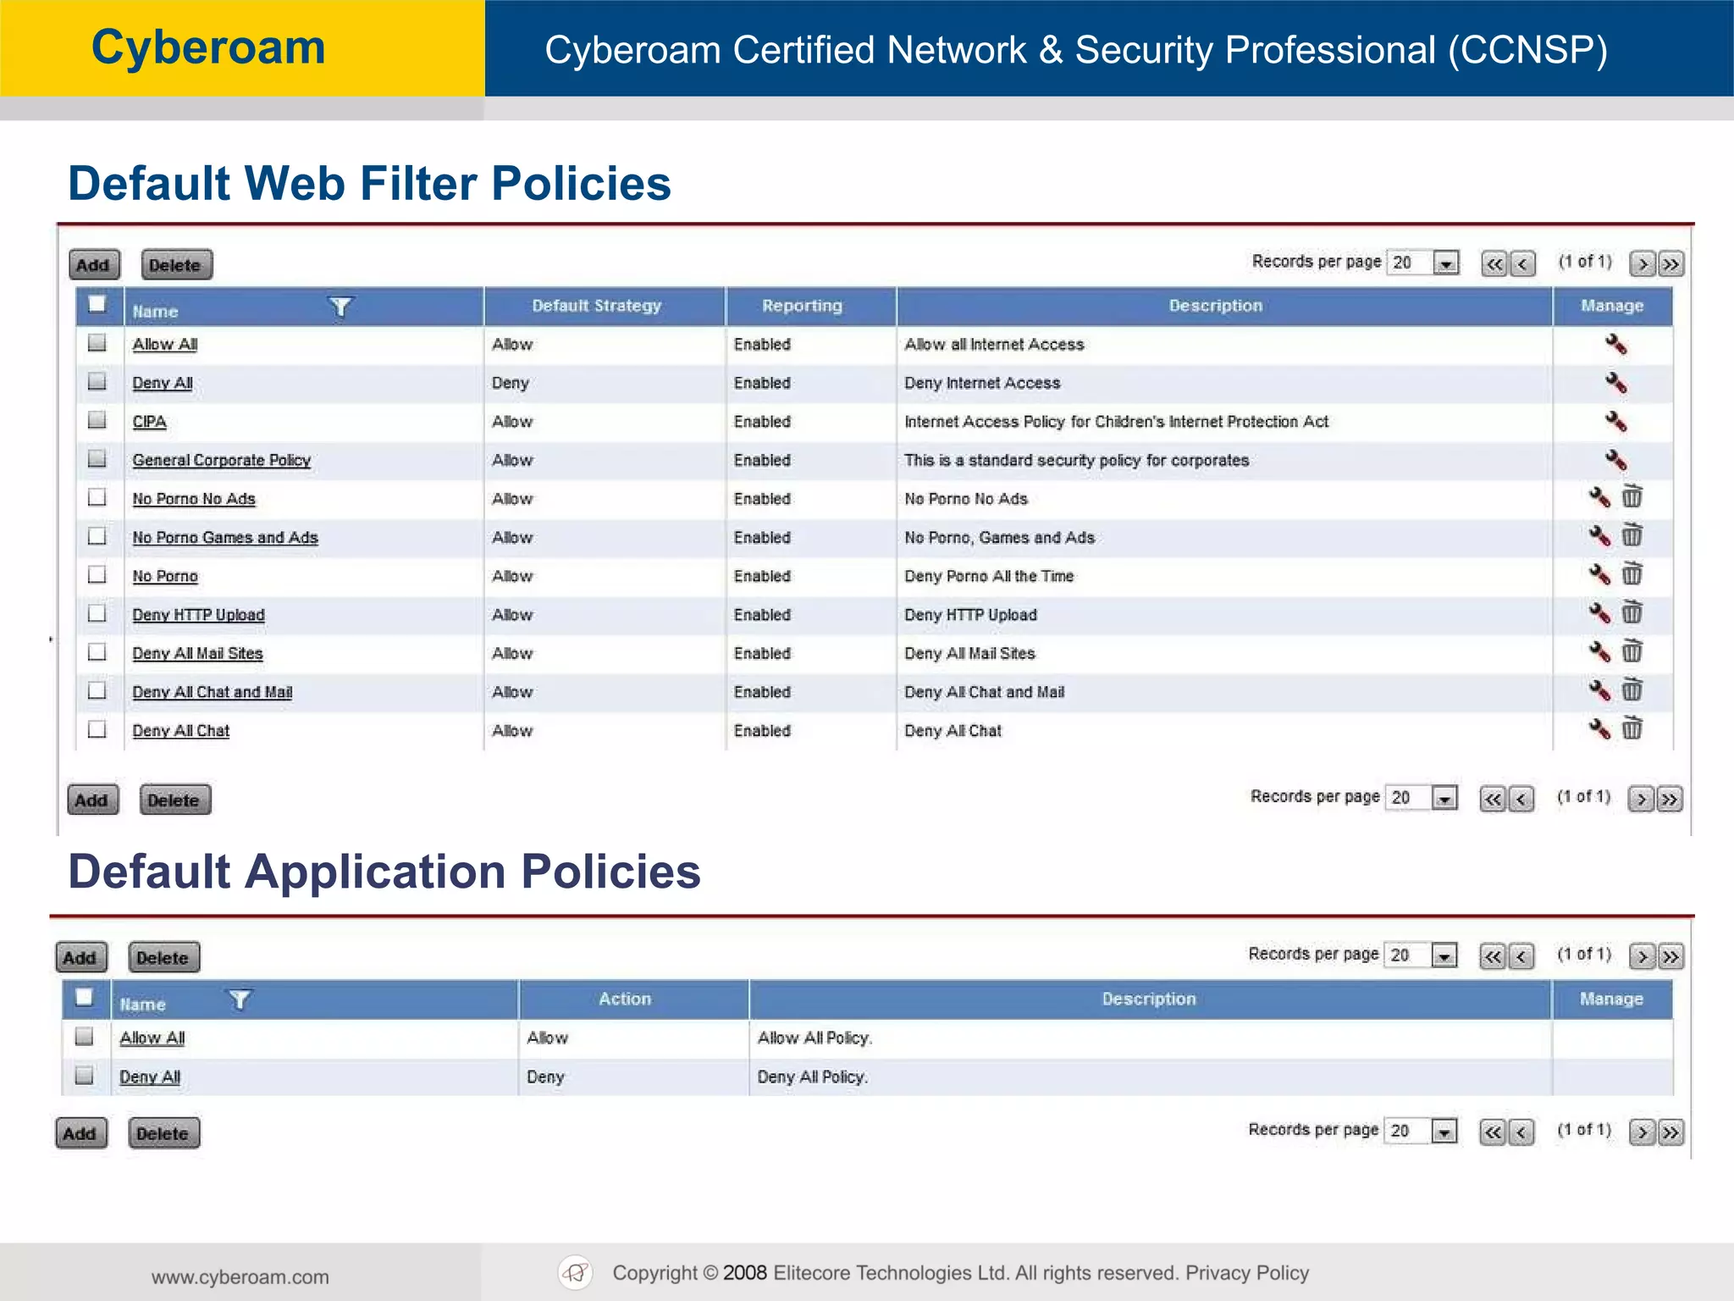Toggle select-all checkbox in web filter table header
The image size is (1734, 1301).
click(97, 304)
